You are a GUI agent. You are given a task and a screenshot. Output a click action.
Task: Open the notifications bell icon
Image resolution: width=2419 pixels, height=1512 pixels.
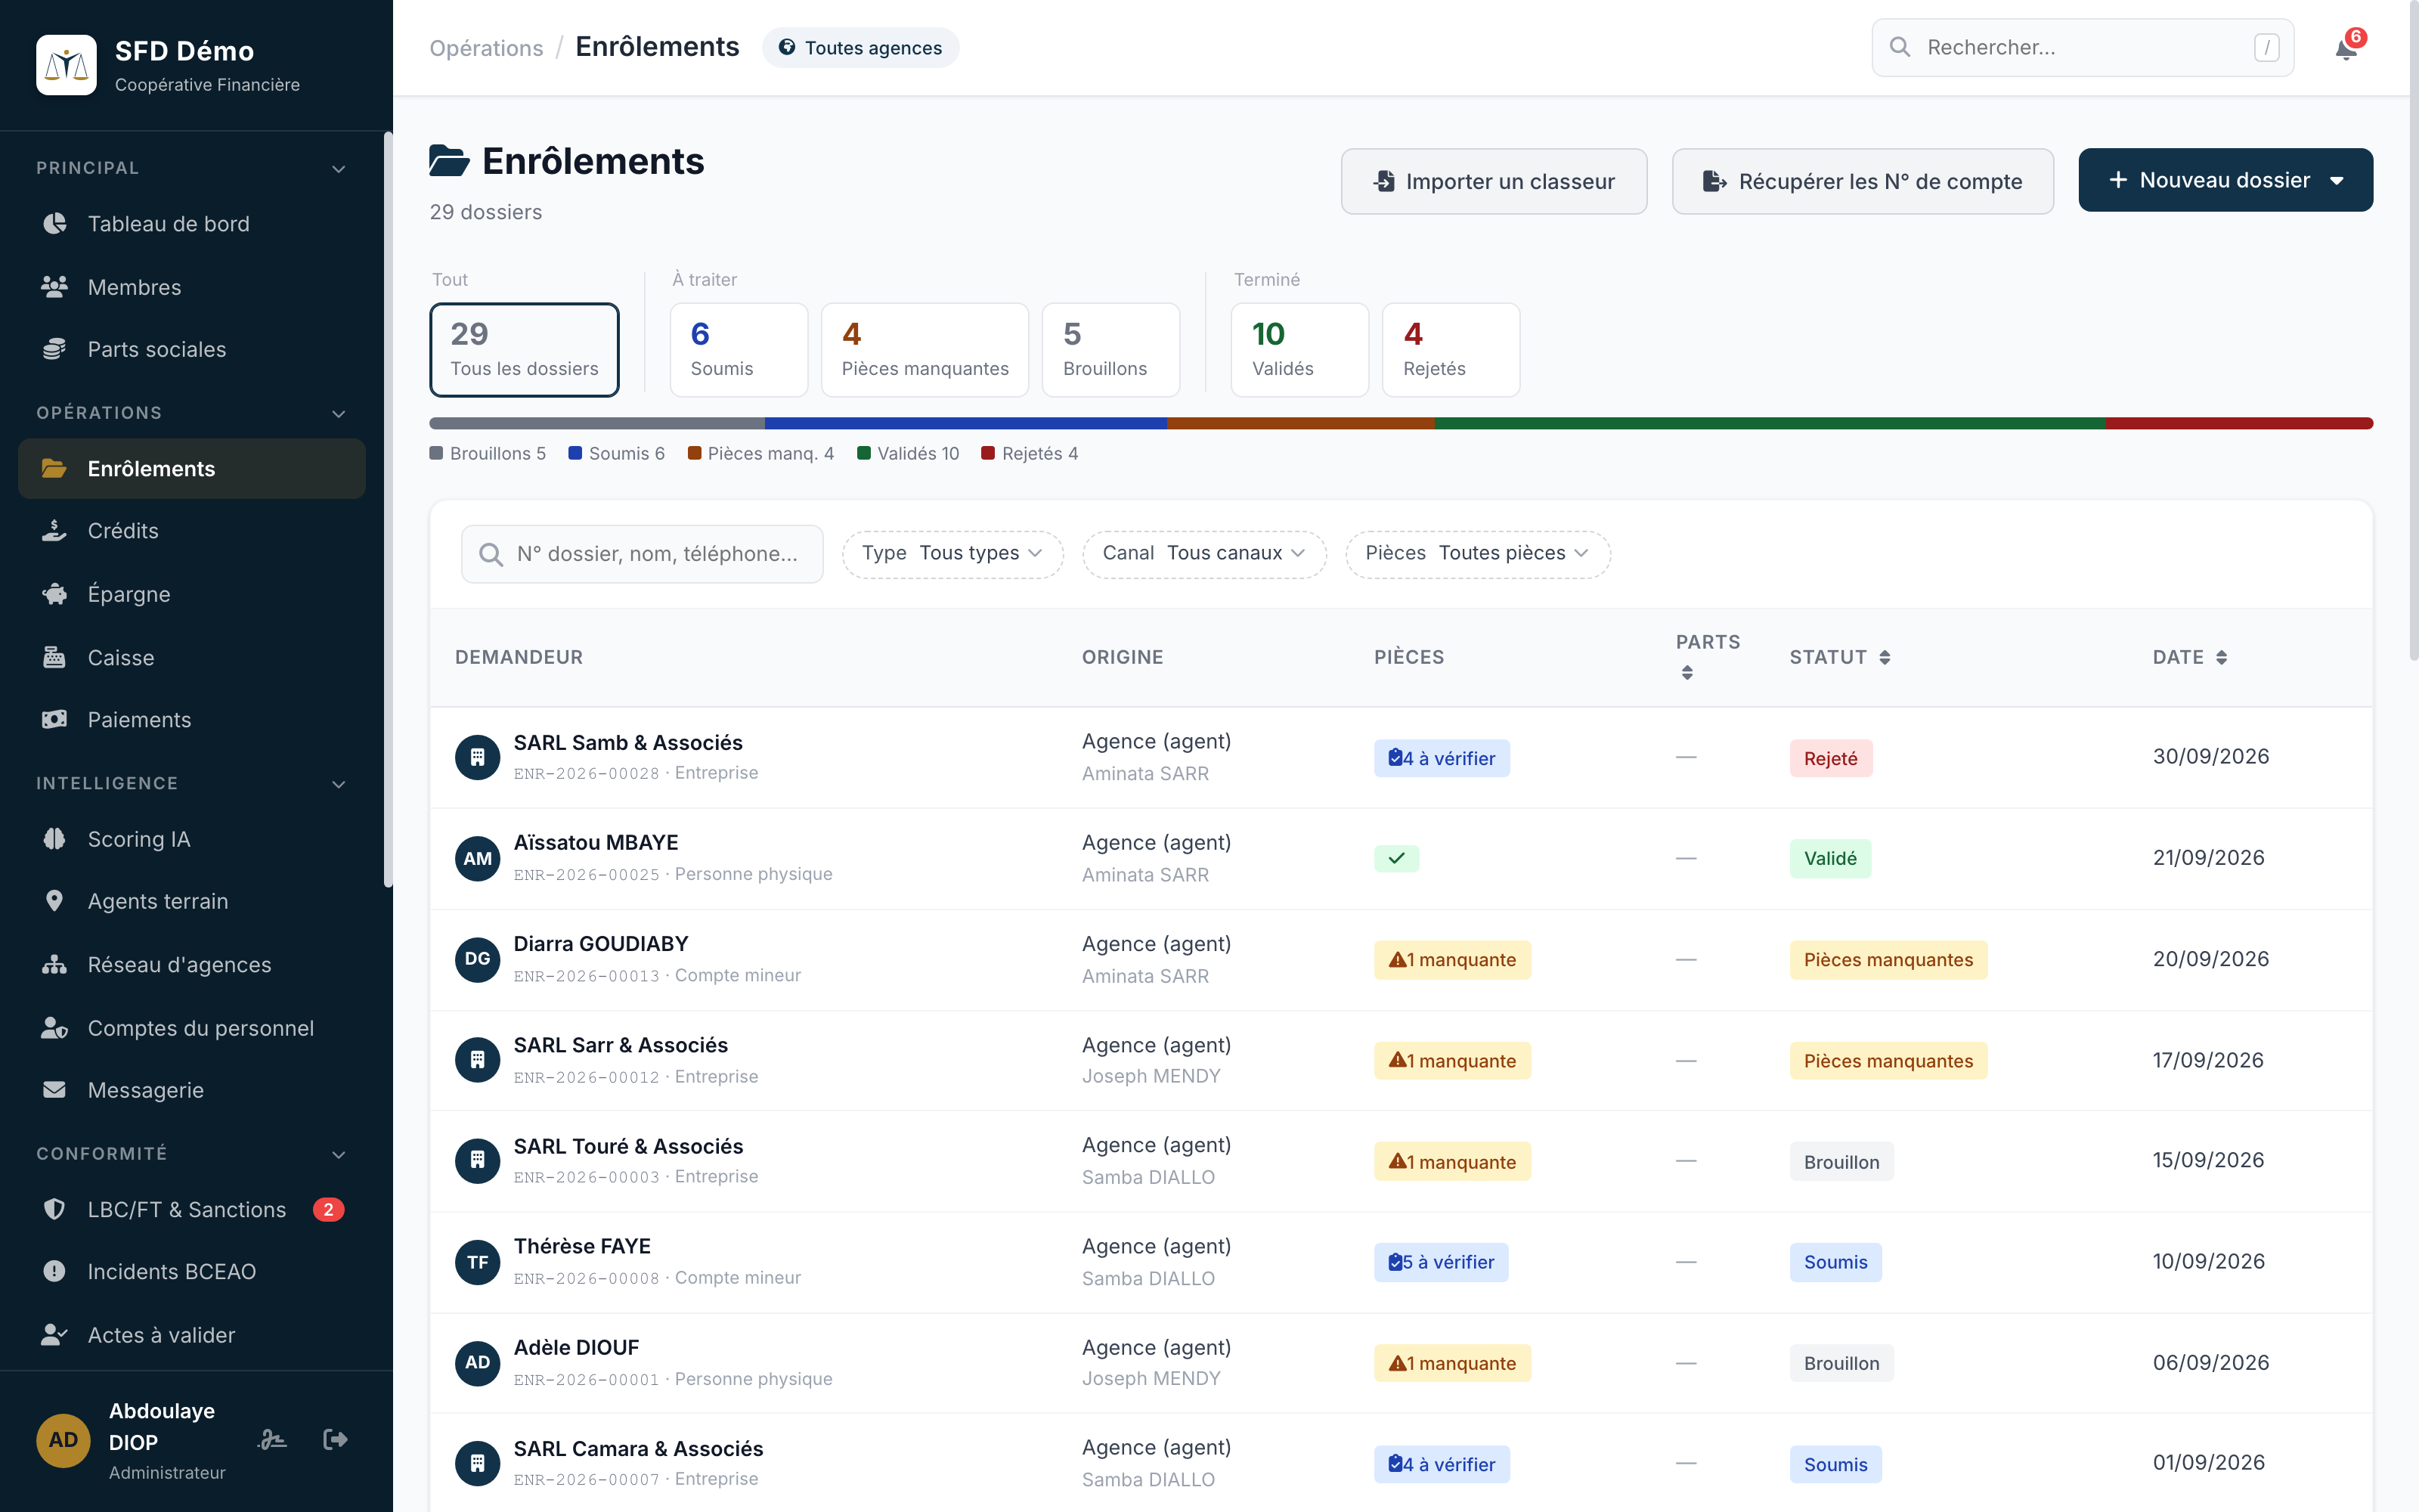click(2346, 48)
